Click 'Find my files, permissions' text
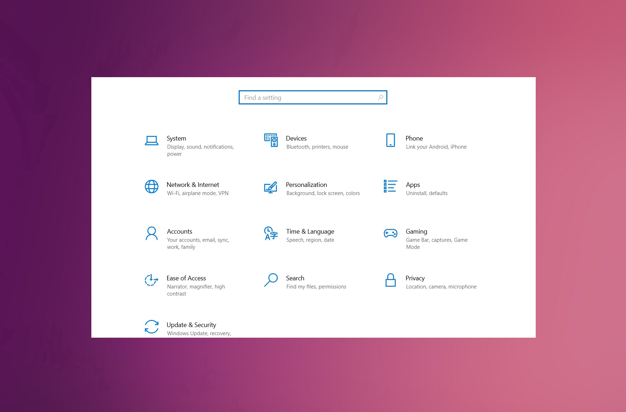626x412 pixels. pos(316,287)
